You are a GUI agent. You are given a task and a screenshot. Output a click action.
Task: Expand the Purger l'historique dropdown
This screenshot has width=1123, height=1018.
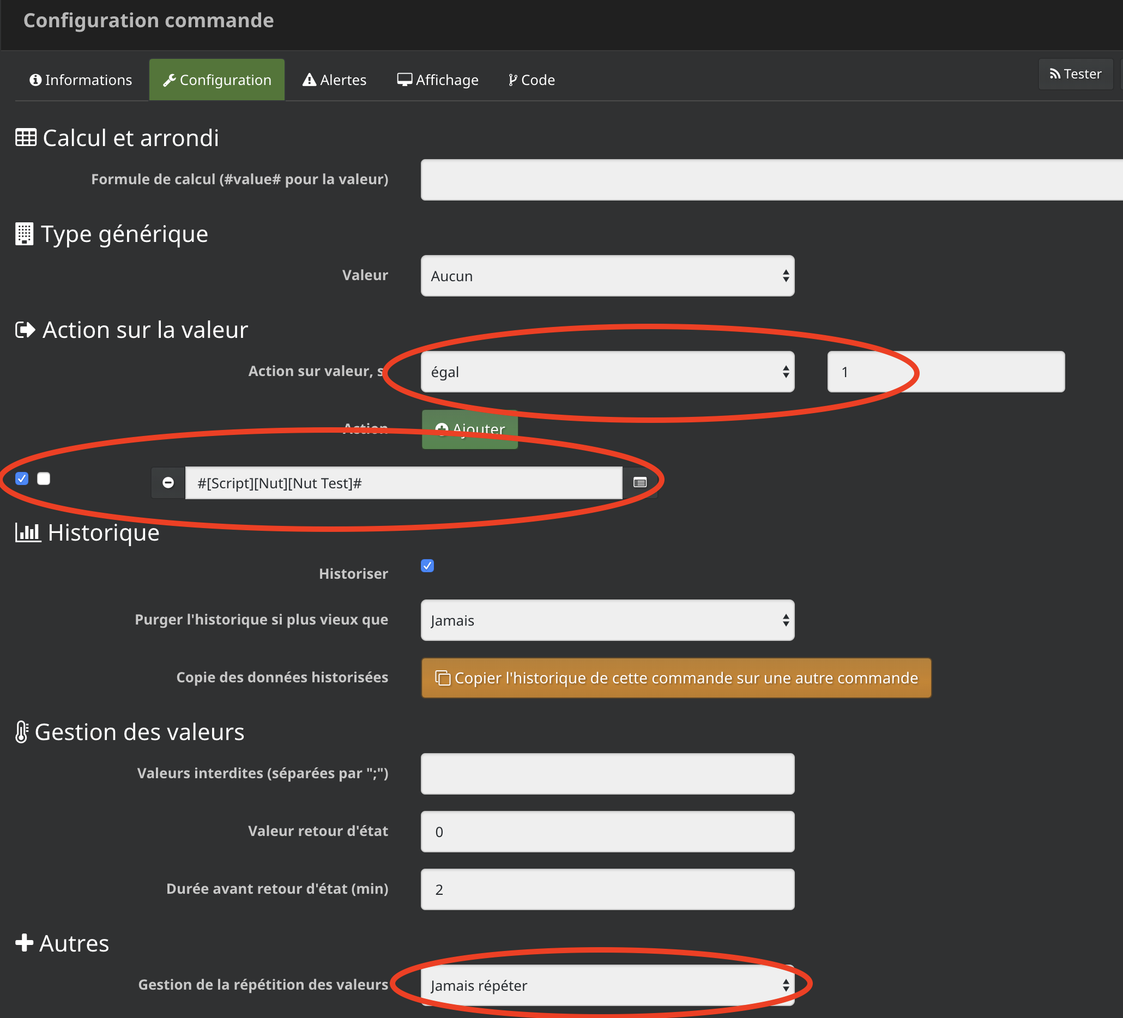607,619
